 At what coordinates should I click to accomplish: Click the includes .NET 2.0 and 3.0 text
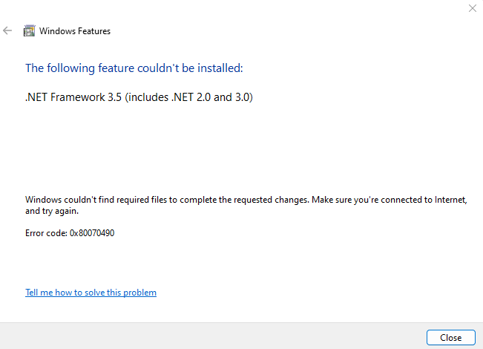189,97
